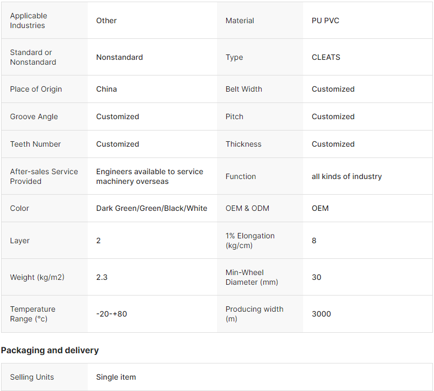Click the '3000' producing width value
The width and height of the screenshot is (434, 391).
321,314
